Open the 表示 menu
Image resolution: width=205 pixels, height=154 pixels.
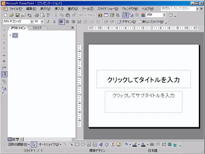click(45, 9)
